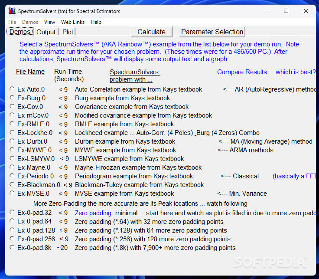Select the Ex-MVSE.0 radio button
Screen dimensions: 319x279
(12, 193)
